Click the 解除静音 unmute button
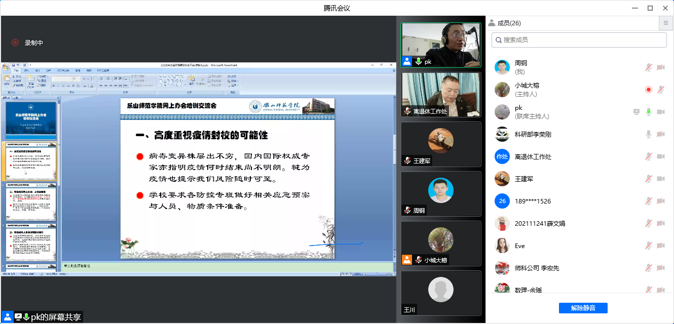The height and width of the screenshot is (324, 674). coord(583,308)
